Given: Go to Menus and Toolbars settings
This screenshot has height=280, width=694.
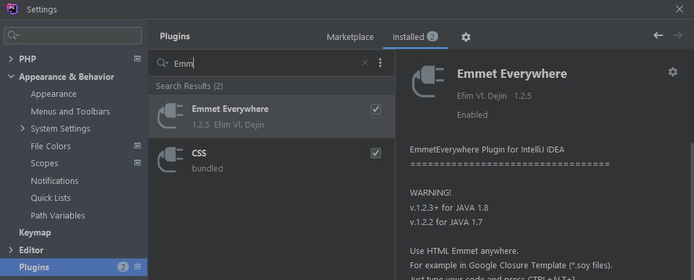Looking at the screenshot, I should point(70,111).
